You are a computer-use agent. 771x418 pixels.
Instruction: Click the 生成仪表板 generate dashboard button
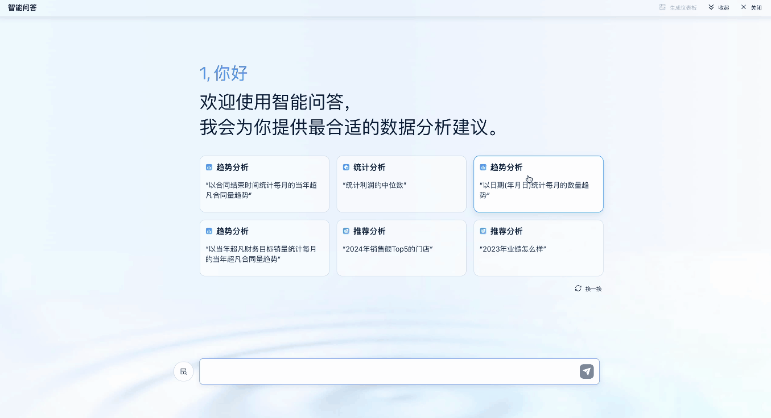(678, 7)
